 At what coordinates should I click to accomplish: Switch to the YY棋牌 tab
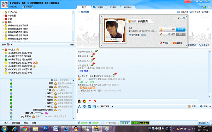(113, 7)
